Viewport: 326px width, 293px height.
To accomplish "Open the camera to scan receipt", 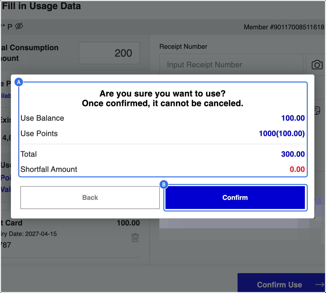I will [317, 65].
